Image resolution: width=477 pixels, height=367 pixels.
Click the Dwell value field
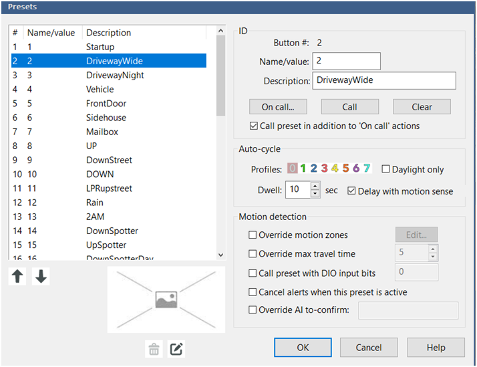(298, 190)
